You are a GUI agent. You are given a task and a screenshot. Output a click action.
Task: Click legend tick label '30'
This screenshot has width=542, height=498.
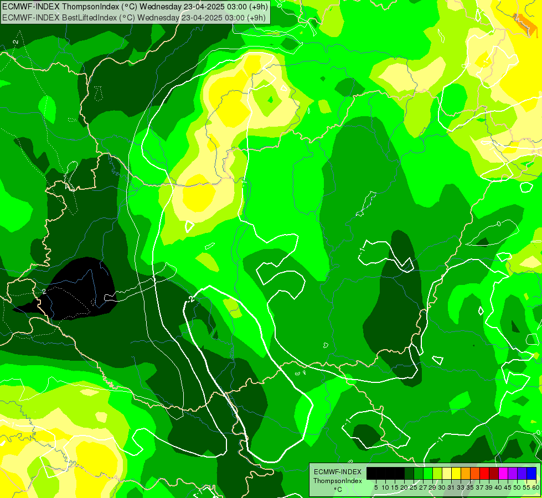coord(442,487)
